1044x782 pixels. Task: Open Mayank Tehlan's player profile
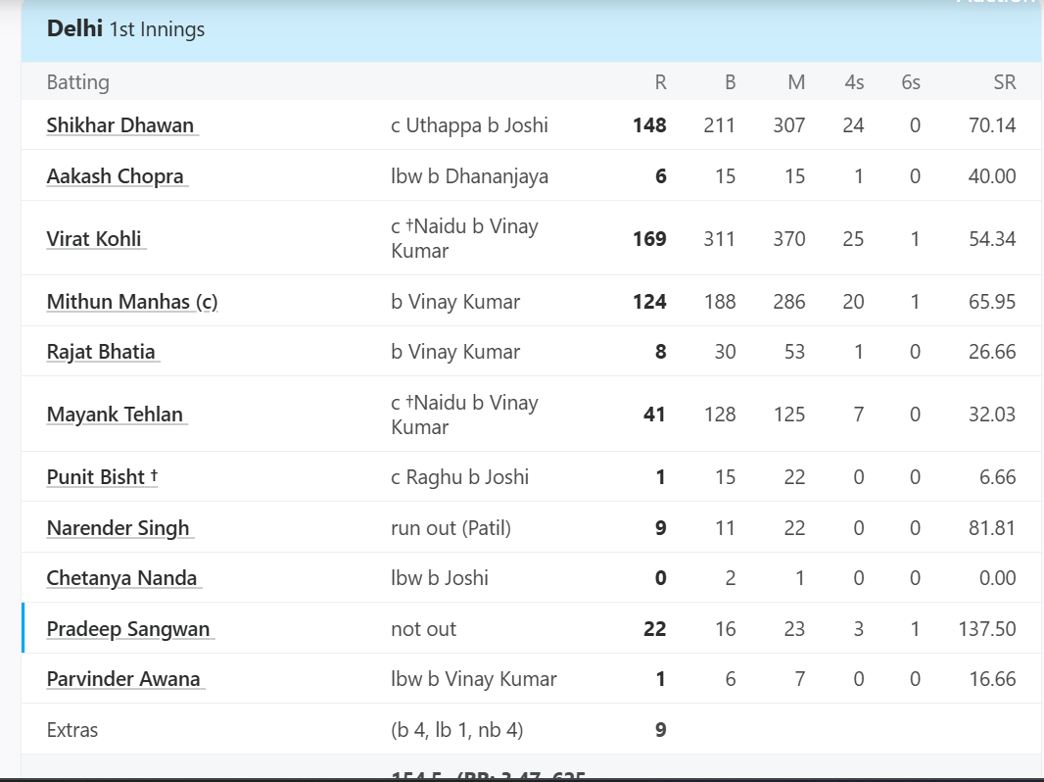tap(115, 414)
